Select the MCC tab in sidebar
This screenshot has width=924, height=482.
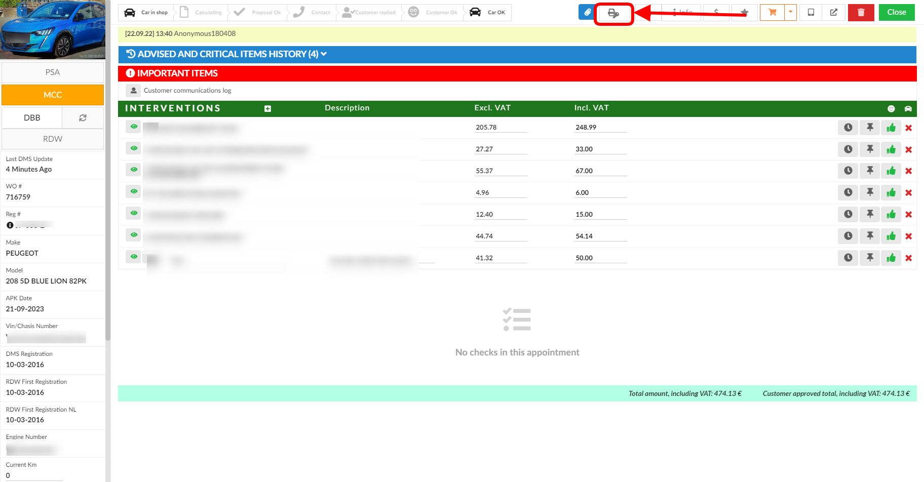pos(53,95)
